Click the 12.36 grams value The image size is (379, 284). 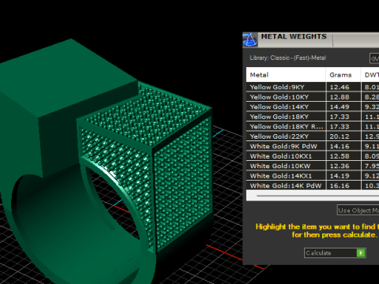[x=340, y=166]
